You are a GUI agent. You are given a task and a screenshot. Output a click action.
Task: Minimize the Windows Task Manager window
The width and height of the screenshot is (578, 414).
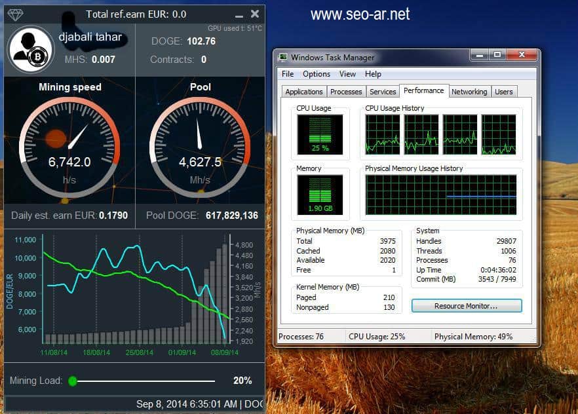(x=480, y=55)
